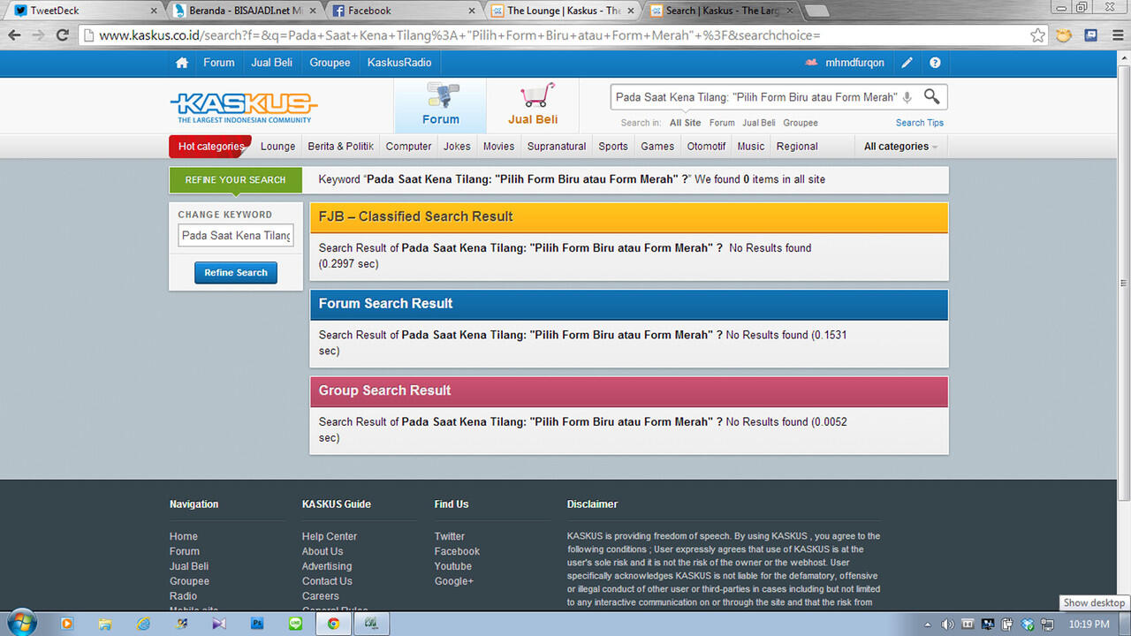Select Hot categories tab
The image size is (1131, 636).
[210, 147]
